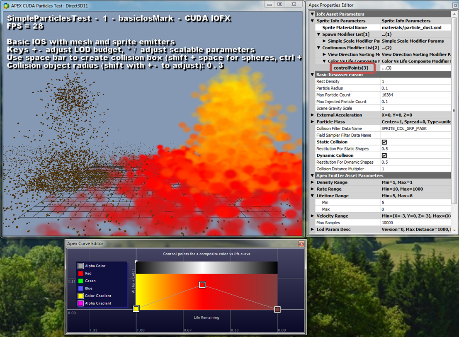Collapse the Lifetime Range property

[x=312, y=196]
